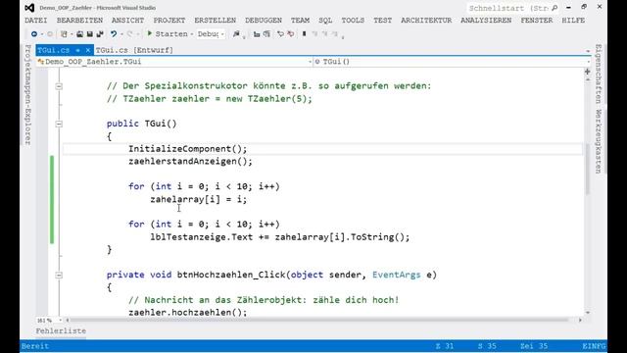Click the Save floppy disk icon
This screenshot has height=353, width=627.
(90, 34)
